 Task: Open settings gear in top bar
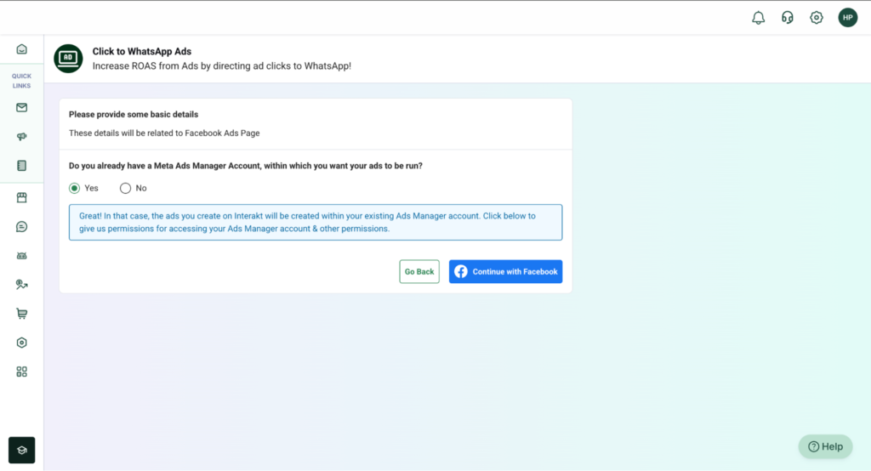pos(816,18)
